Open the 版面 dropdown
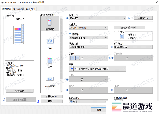 pyautogui.click(x=88, y=58)
